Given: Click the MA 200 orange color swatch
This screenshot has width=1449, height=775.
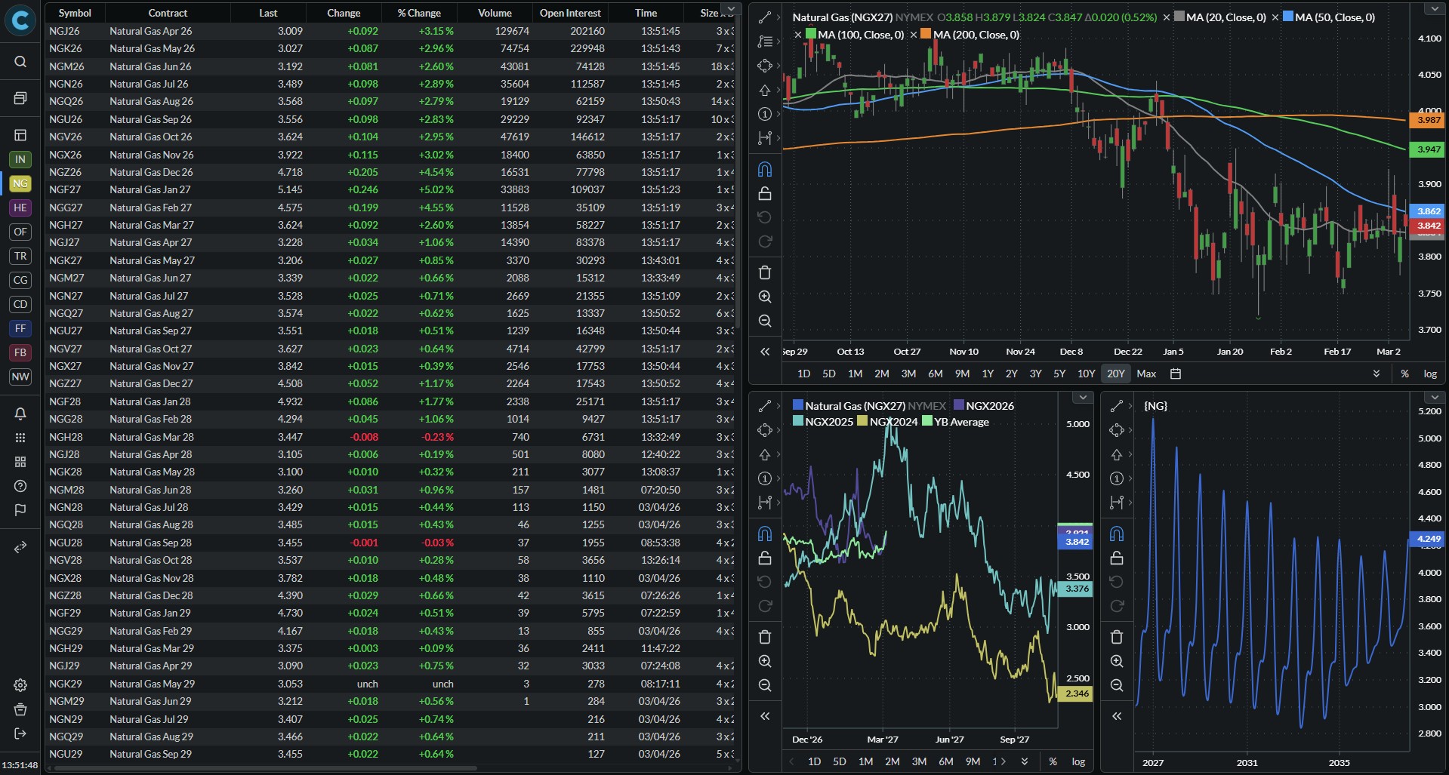Looking at the screenshot, I should click(x=926, y=34).
